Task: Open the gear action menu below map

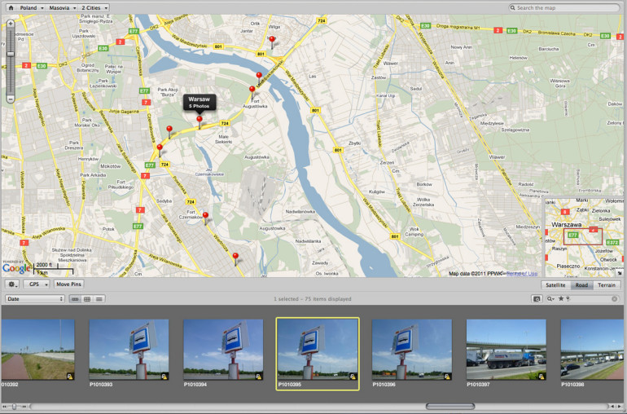Action: pos(12,284)
